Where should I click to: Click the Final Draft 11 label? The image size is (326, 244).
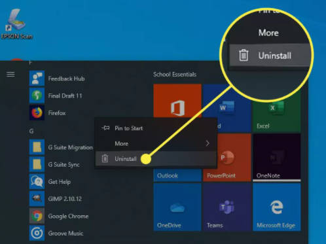coord(65,96)
